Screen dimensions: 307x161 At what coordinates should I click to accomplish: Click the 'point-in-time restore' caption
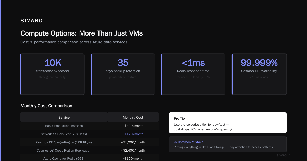click(123, 77)
